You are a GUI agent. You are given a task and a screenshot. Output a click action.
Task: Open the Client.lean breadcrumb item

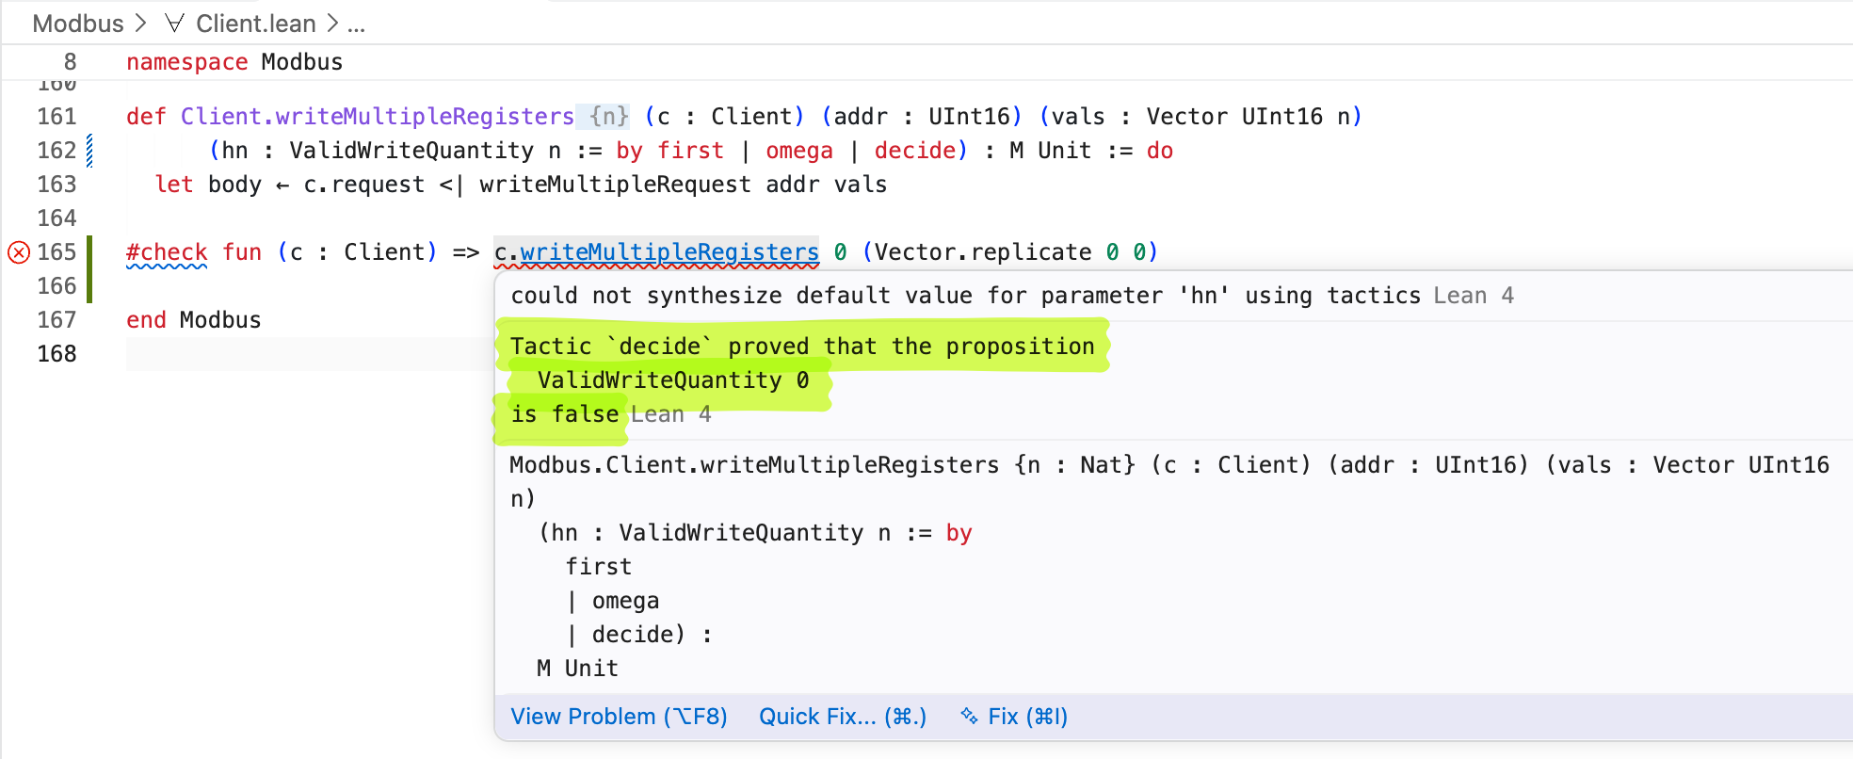click(x=256, y=24)
